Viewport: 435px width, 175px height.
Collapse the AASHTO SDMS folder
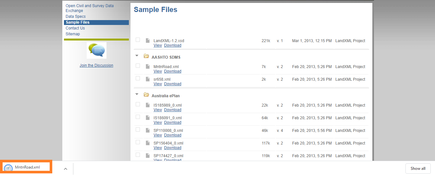pyautogui.click(x=137, y=56)
